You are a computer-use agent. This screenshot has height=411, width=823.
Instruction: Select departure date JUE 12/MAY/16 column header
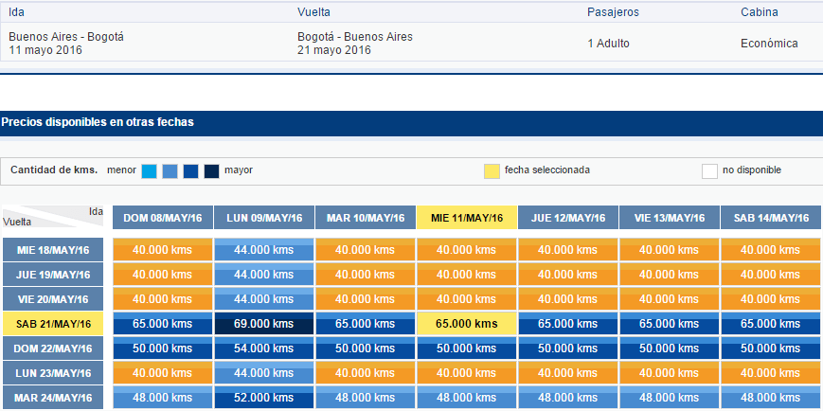click(568, 218)
